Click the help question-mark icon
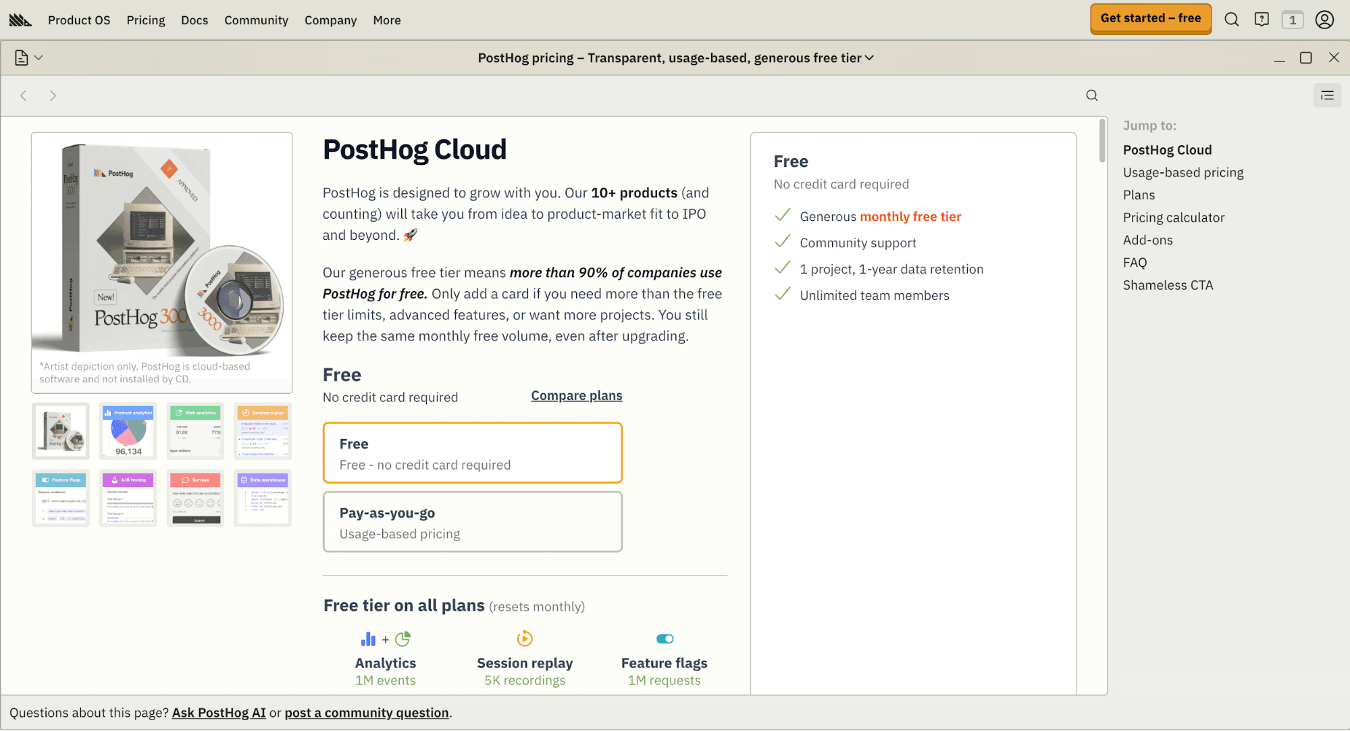The height and width of the screenshot is (731, 1350). tap(1262, 20)
